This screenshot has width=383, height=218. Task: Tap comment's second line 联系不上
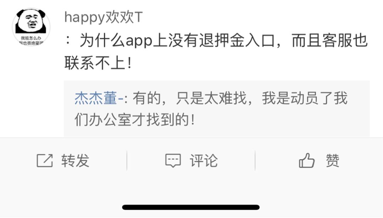(98, 62)
